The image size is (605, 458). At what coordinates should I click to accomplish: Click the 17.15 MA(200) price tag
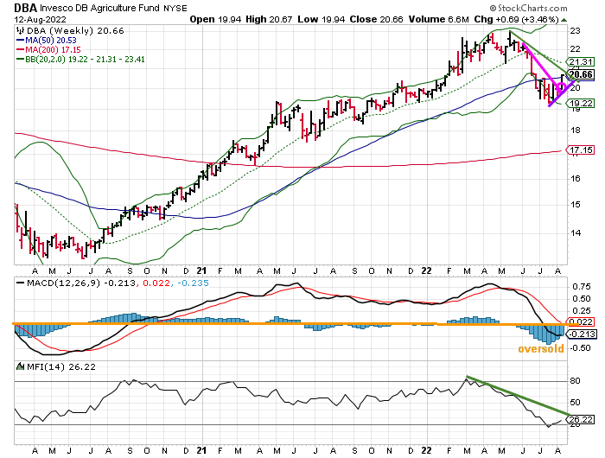coord(581,150)
